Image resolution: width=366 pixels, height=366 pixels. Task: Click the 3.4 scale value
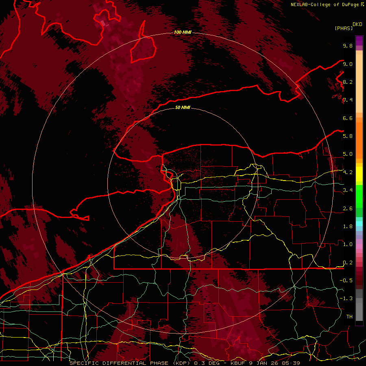[348, 190]
